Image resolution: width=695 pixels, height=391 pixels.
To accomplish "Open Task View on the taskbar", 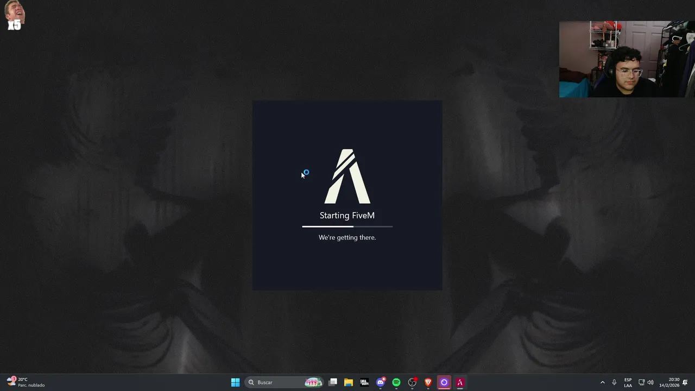I will point(333,382).
